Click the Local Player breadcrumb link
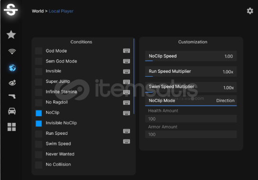 click(x=61, y=11)
